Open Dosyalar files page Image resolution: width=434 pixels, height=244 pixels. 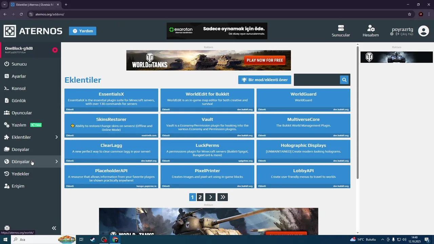(x=31, y=149)
